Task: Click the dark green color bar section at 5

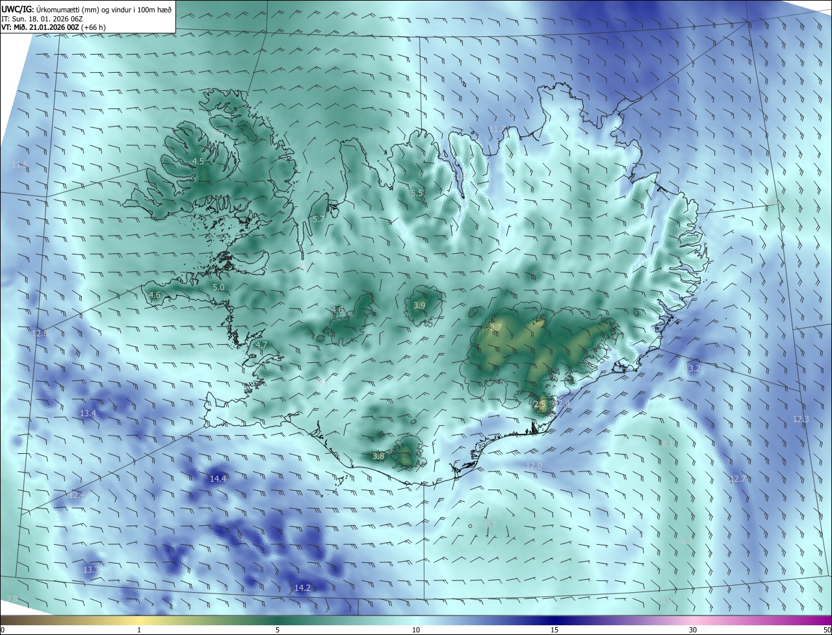Action: tap(278, 621)
